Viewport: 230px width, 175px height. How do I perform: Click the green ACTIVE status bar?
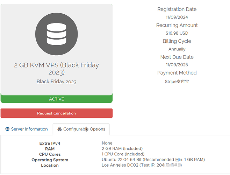[57, 99]
